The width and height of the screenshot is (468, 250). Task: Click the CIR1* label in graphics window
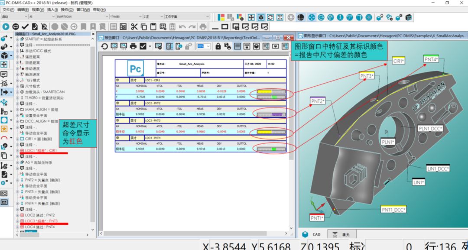tap(399, 61)
